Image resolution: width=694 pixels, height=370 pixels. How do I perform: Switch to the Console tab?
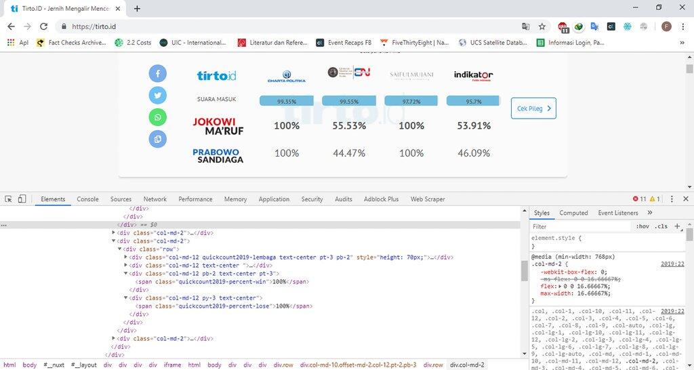87,199
